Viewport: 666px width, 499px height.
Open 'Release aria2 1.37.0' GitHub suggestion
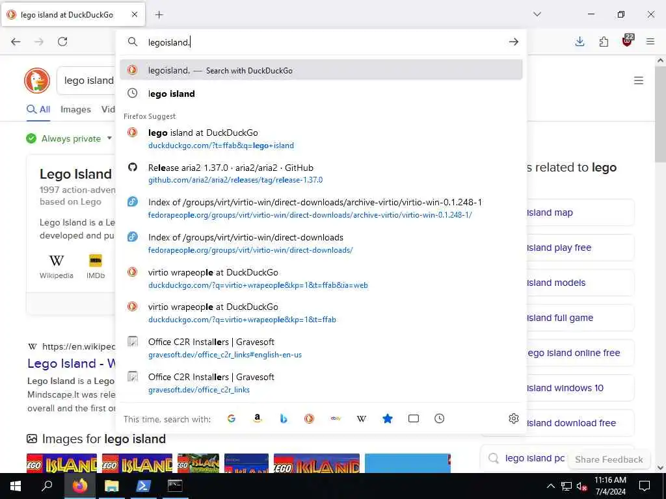click(321, 173)
